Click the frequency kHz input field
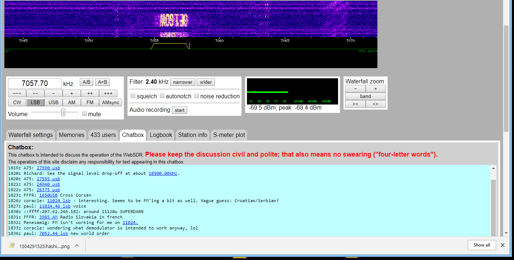This screenshot has height=260, width=514. click(35, 83)
